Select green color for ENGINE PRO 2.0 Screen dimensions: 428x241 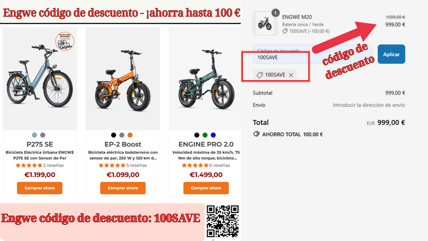[205, 135]
